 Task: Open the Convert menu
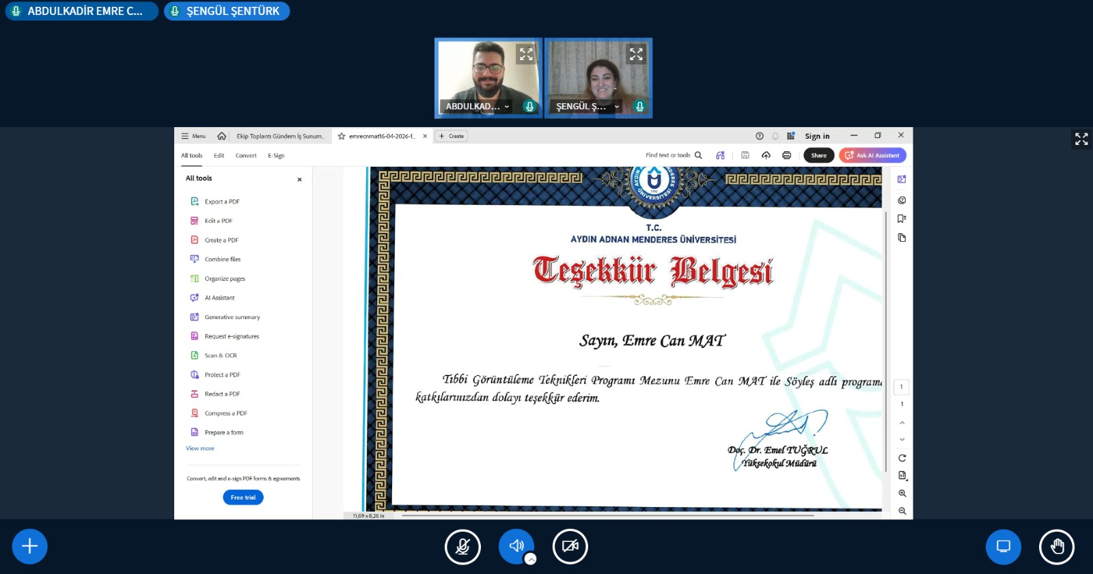point(246,156)
